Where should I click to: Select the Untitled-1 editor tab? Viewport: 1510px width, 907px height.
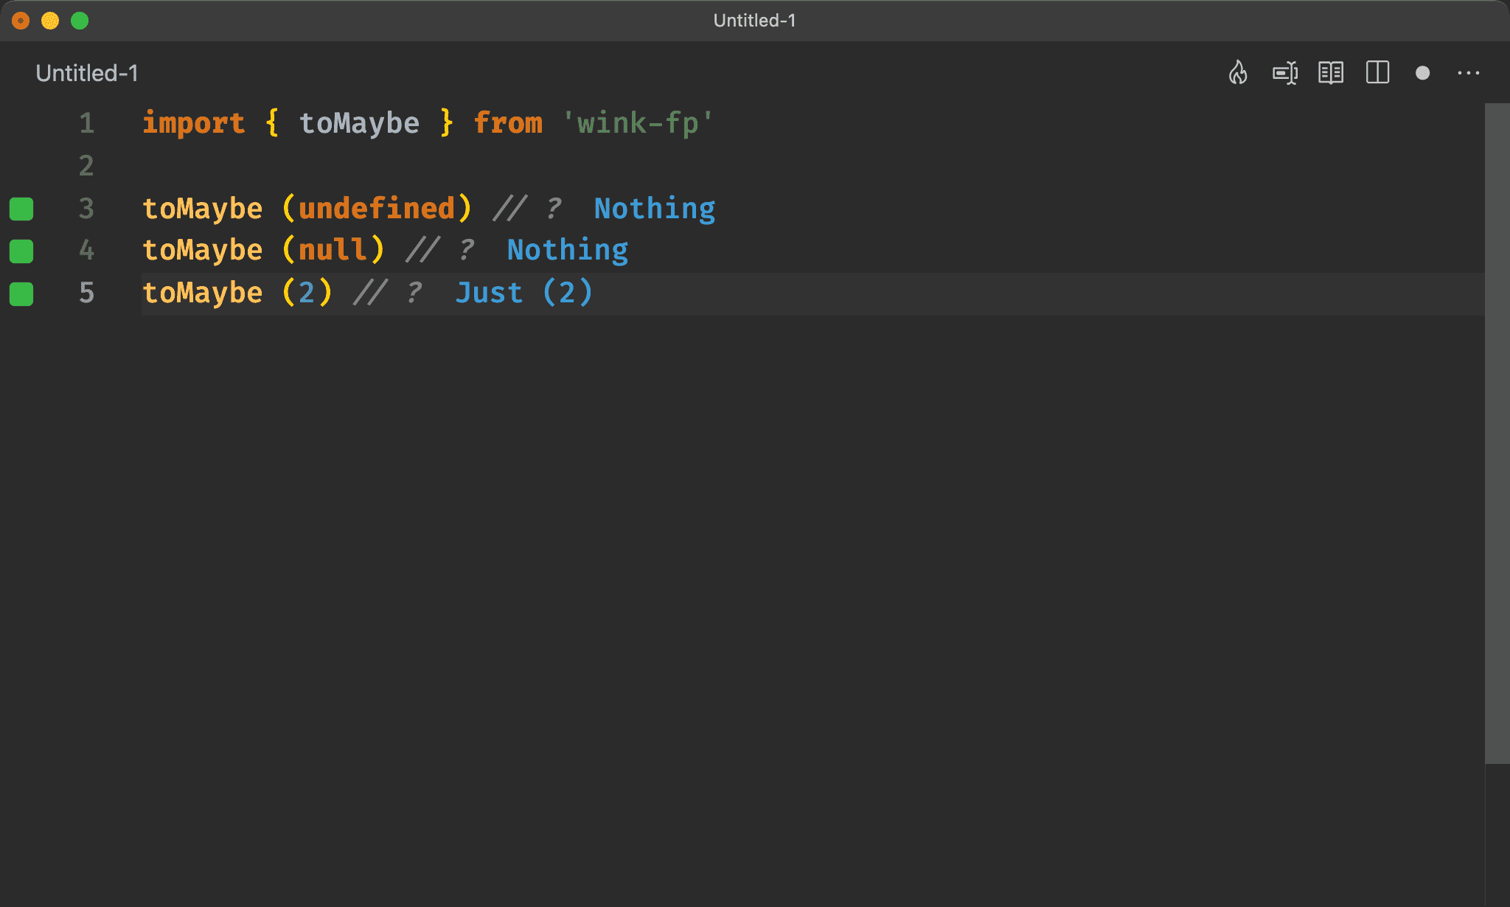[87, 73]
